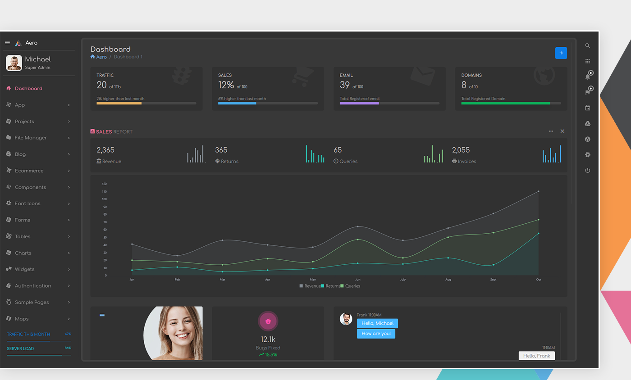
Task: Click the Authentication lock icon
Action: click(x=9, y=286)
